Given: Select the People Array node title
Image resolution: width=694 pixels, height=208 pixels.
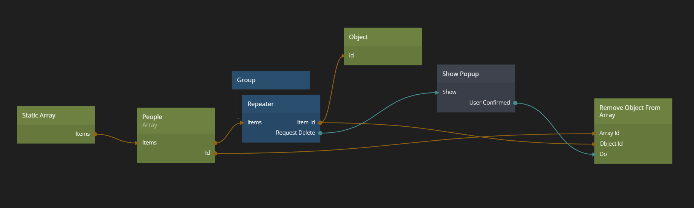Looking at the screenshot, I should [176, 120].
